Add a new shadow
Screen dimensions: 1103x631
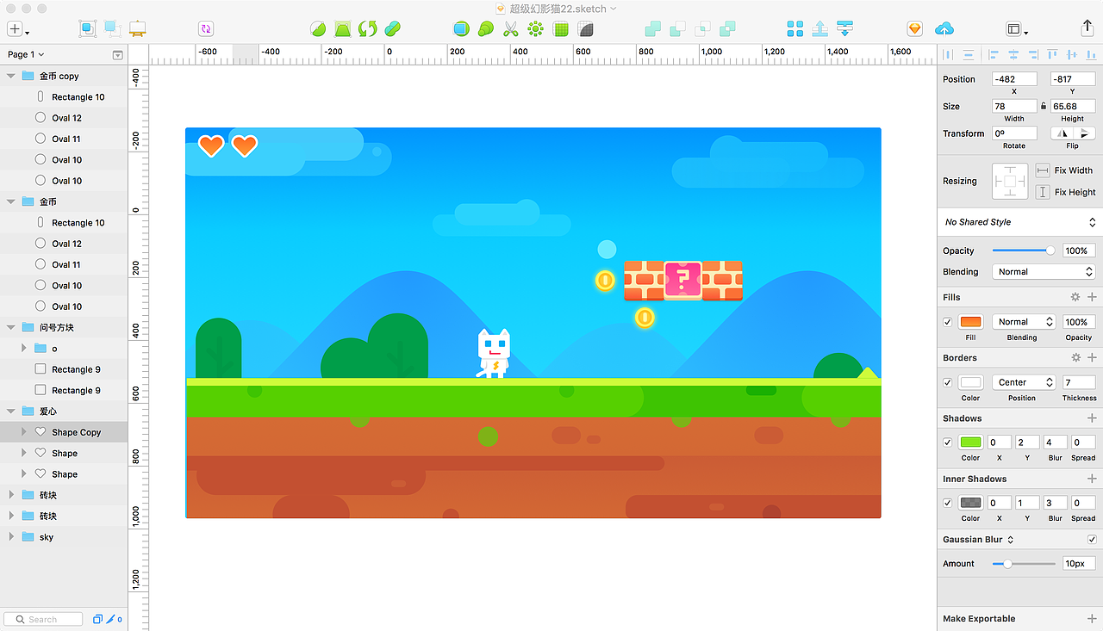pyautogui.click(x=1092, y=418)
